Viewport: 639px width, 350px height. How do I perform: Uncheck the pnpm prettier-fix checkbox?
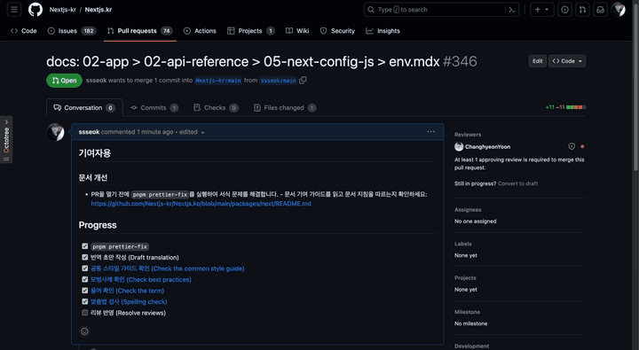coord(85,246)
